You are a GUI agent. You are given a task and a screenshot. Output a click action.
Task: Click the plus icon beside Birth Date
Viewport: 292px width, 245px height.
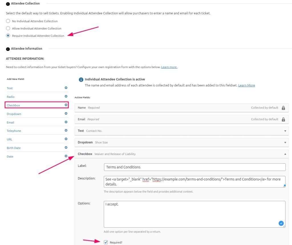[x=66, y=148]
